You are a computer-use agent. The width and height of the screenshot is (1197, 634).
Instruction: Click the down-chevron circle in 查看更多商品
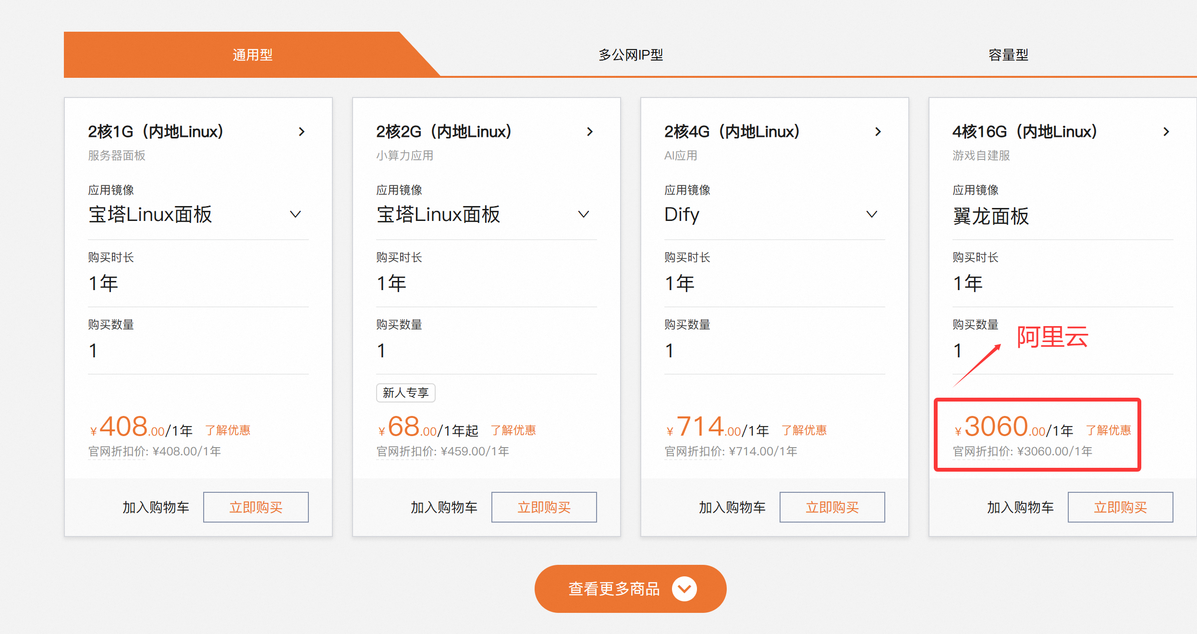684,589
